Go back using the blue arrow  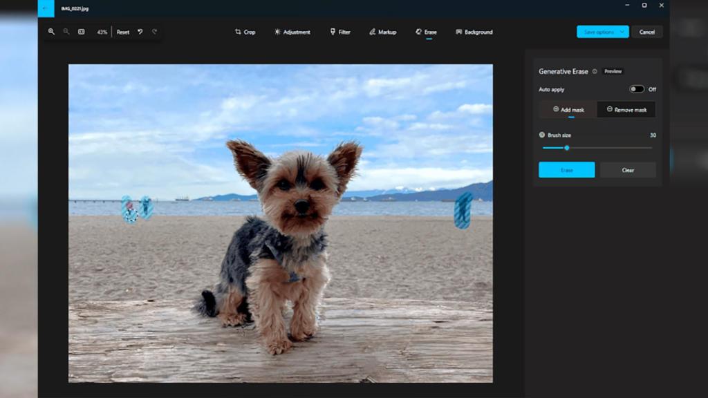pyautogui.click(x=46, y=8)
